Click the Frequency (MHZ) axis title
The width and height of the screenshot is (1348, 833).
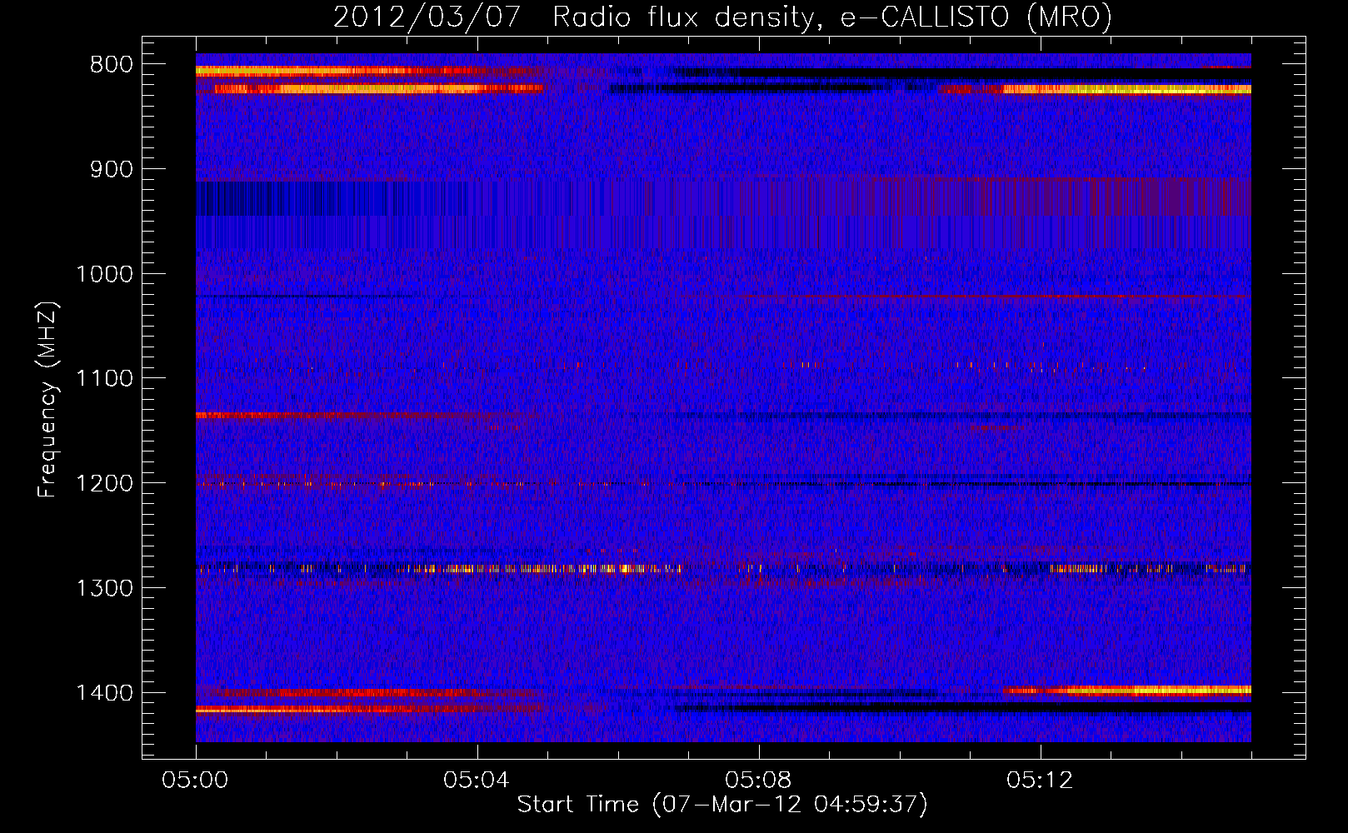click(47, 400)
